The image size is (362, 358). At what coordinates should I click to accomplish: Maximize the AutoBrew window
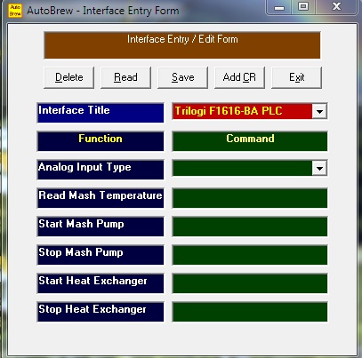(x=303, y=7)
